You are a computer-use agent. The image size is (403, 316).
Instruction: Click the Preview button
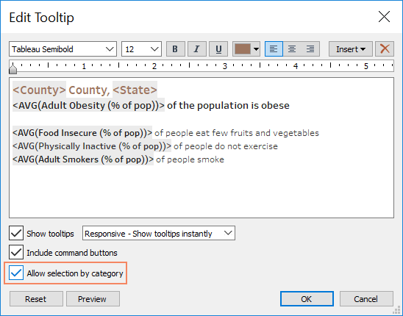pos(93,299)
